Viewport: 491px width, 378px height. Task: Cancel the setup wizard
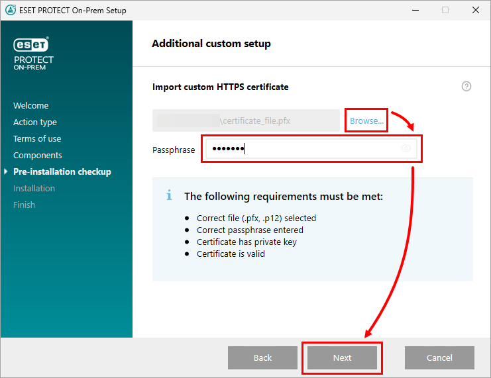439,357
